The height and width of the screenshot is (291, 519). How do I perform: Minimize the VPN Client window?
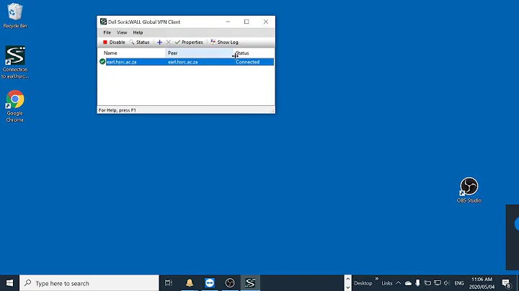coord(228,22)
